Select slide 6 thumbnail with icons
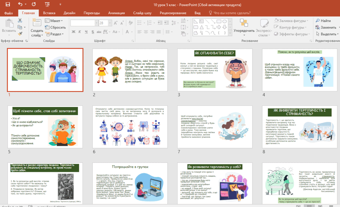The width and height of the screenshot is (340, 207). pos(130,127)
